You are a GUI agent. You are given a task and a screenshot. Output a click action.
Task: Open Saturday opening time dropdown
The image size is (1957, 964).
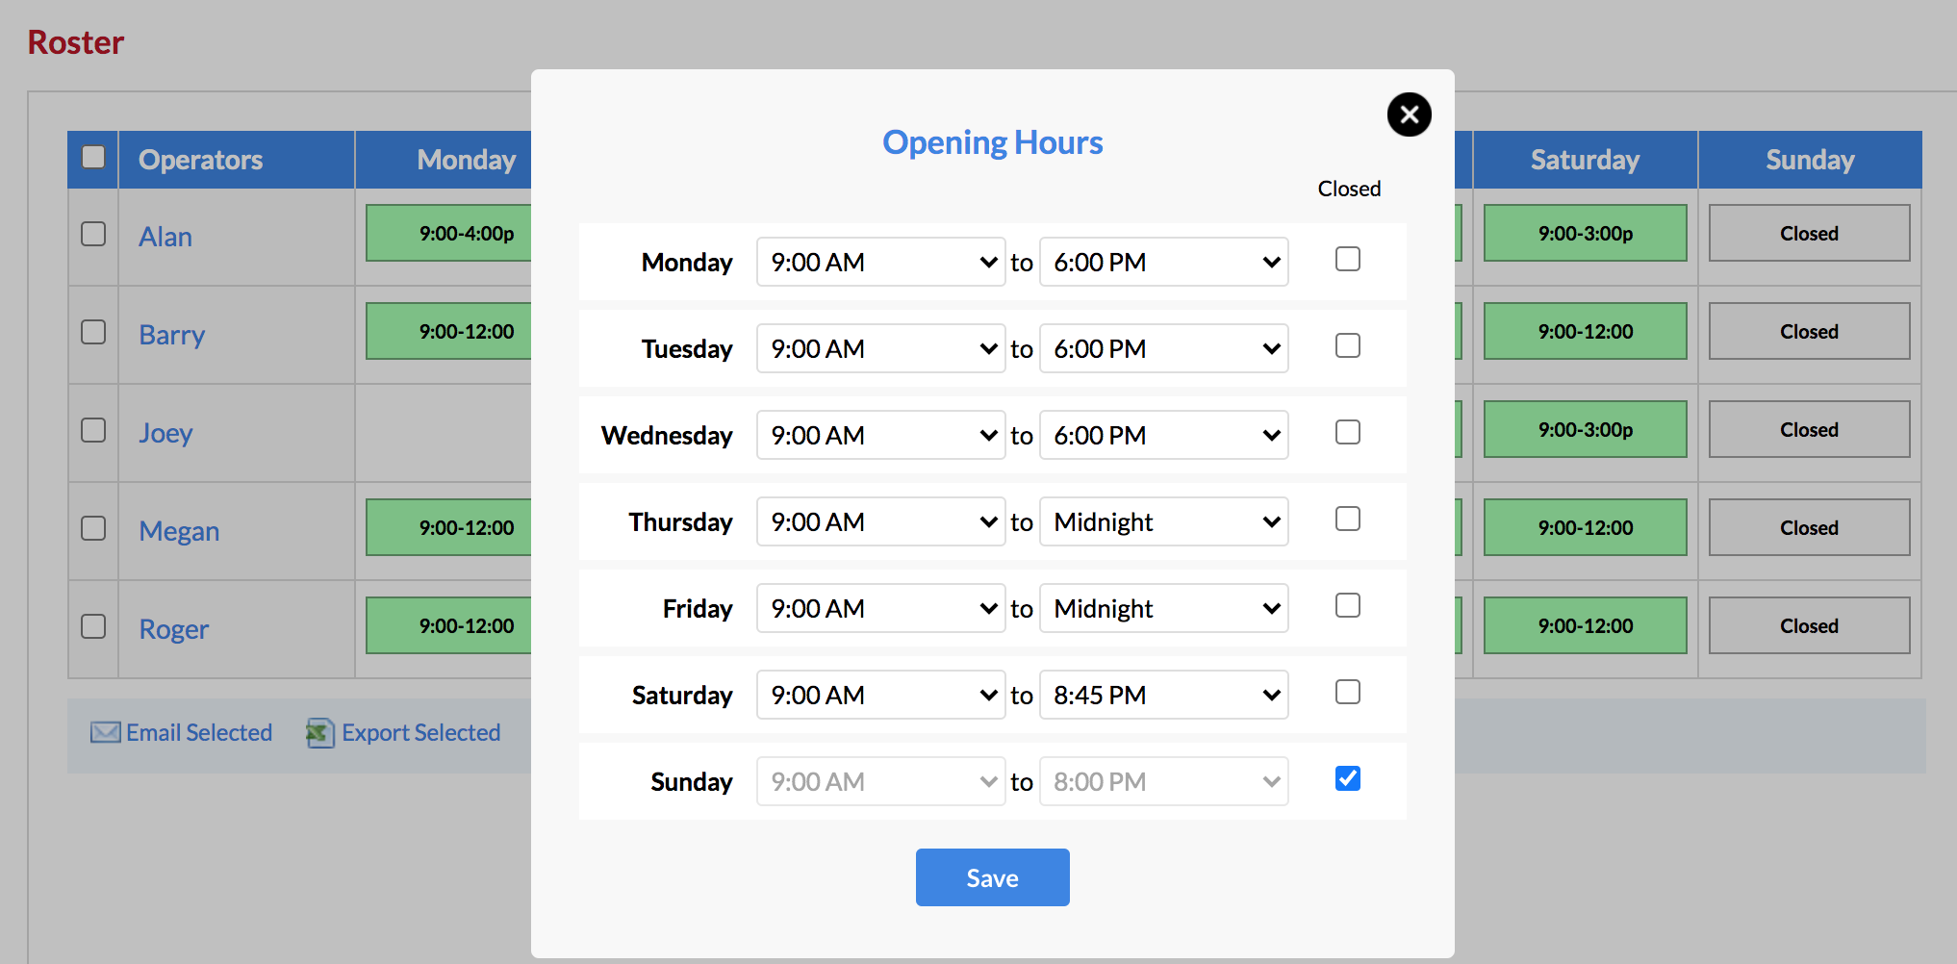pyautogui.click(x=880, y=695)
